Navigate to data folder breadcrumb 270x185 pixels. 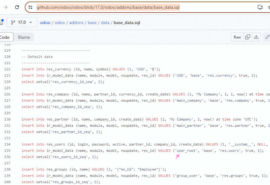(105, 23)
